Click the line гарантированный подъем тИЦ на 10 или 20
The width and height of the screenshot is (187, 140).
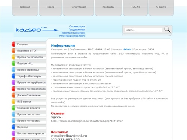tap(76, 80)
